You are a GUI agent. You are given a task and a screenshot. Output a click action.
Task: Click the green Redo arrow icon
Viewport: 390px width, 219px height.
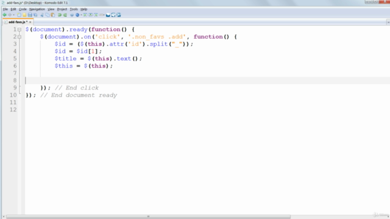65,15
